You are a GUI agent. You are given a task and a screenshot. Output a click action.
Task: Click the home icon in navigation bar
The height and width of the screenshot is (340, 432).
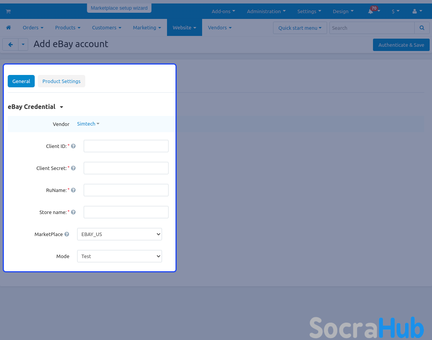point(8,28)
